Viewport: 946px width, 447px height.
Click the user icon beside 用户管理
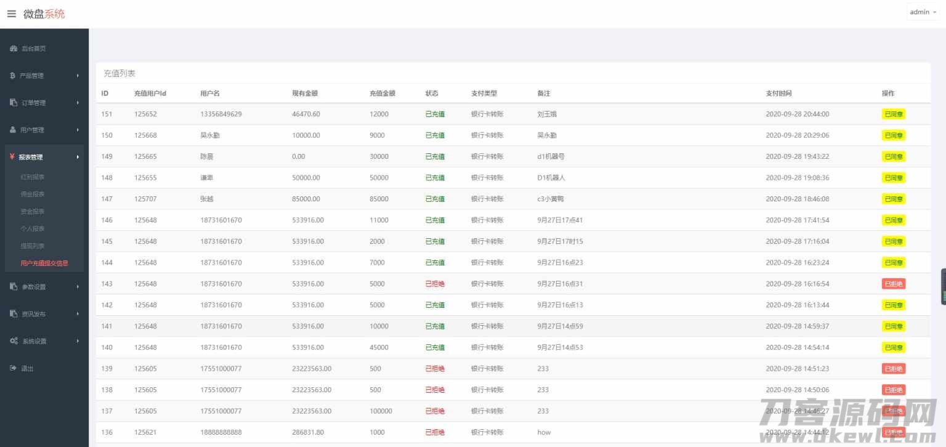(x=13, y=130)
